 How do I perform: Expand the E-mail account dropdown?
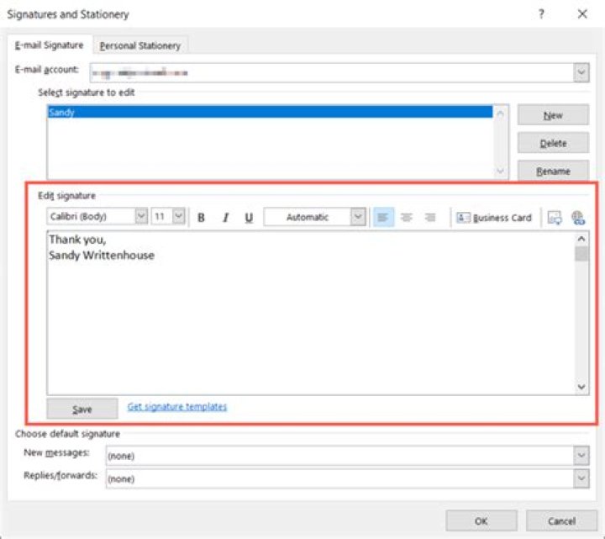pos(581,72)
